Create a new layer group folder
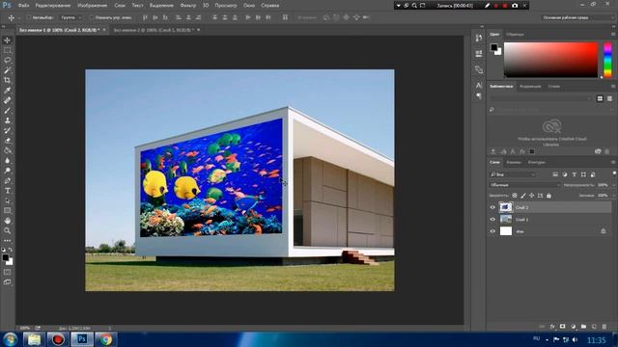 point(583,327)
